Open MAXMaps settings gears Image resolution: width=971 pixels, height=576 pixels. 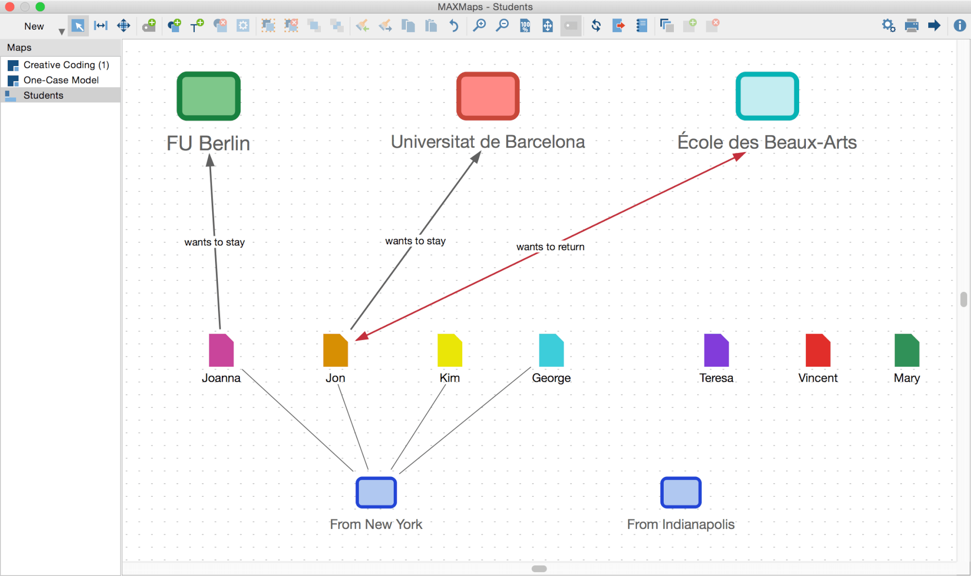[x=888, y=26]
